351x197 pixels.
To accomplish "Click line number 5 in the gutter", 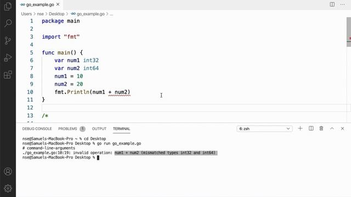I will click(x=32, y=53).
